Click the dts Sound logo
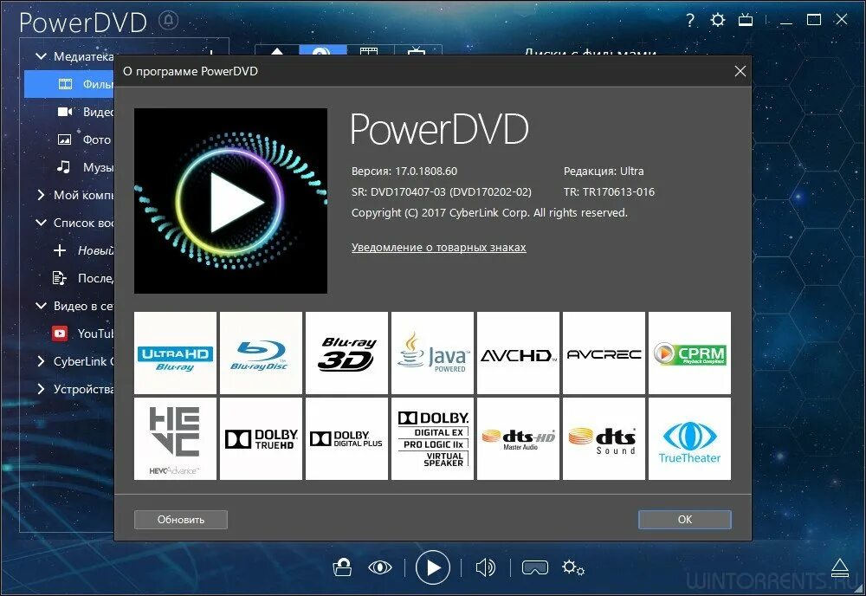This screenshot has width=866, height=596. point(604,438)
